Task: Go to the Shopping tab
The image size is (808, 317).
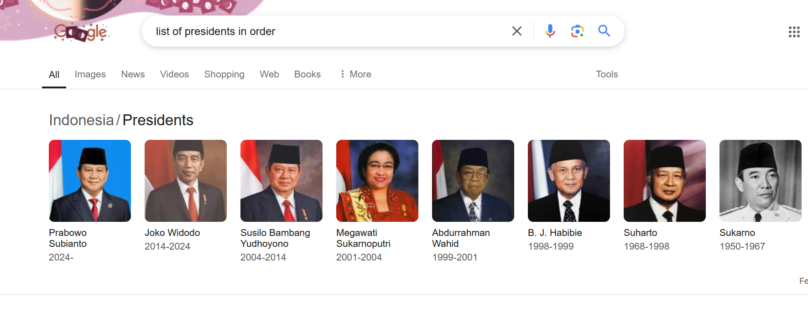Action: point(224,74)
